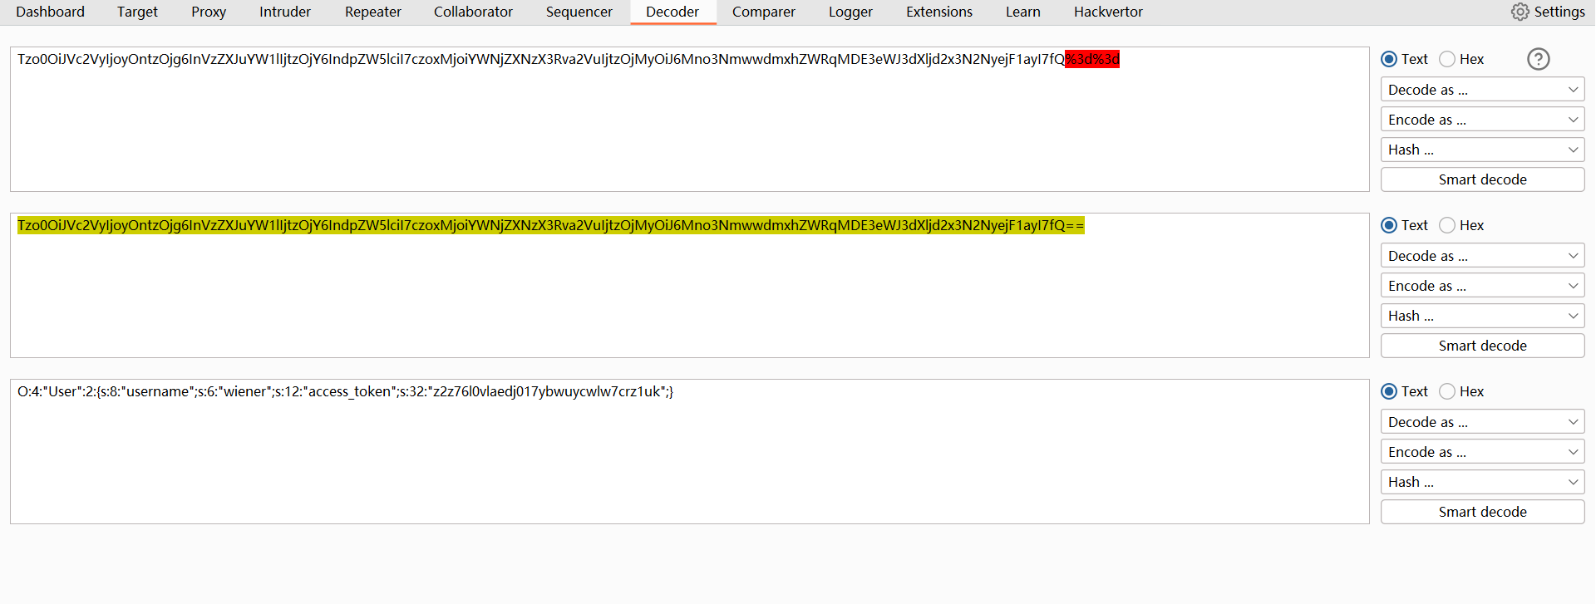Click Smart decode in the first row
The width and height of the screenshot is (1596, 604).
click(x=1482, y=179)
